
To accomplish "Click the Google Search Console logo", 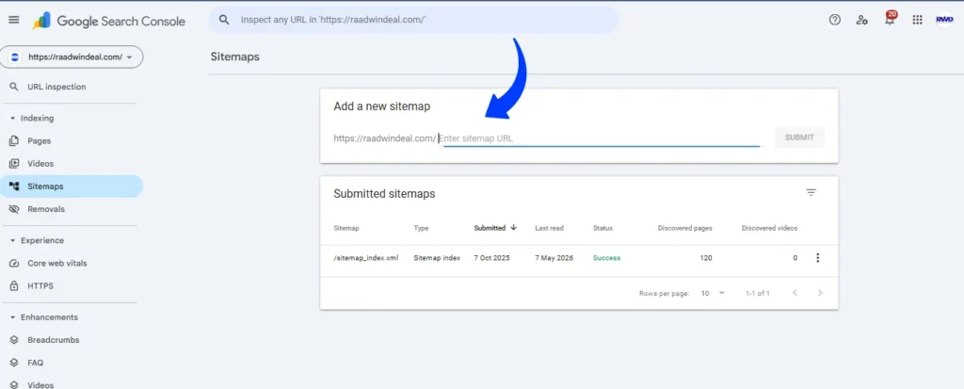I will [x=109, y=21].
